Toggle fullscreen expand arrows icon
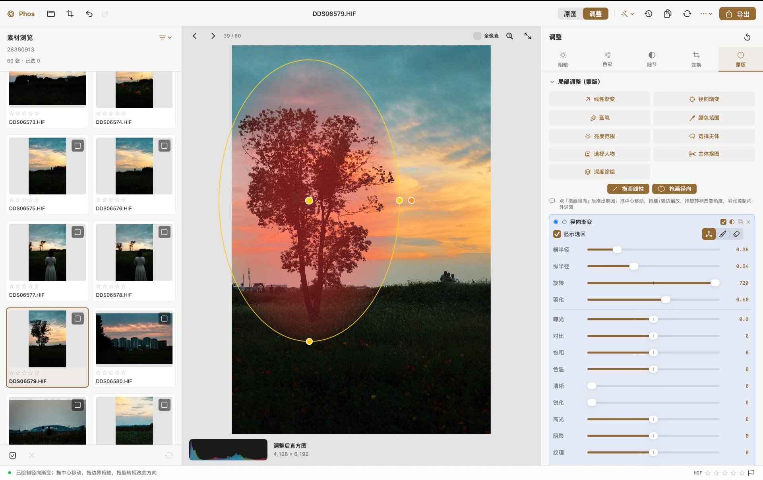The image size is (763, 480). (528, 36)
